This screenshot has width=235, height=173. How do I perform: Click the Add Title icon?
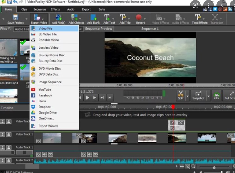click(x=123, y=17)
